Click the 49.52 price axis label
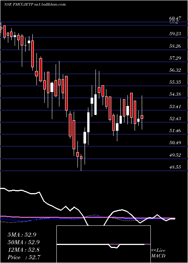 (x=175, y=155)
